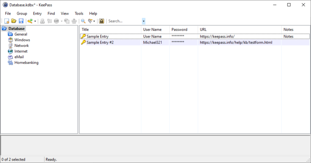Select the Windows group
This screenshot has height=163, width=311.
point(22,40)
